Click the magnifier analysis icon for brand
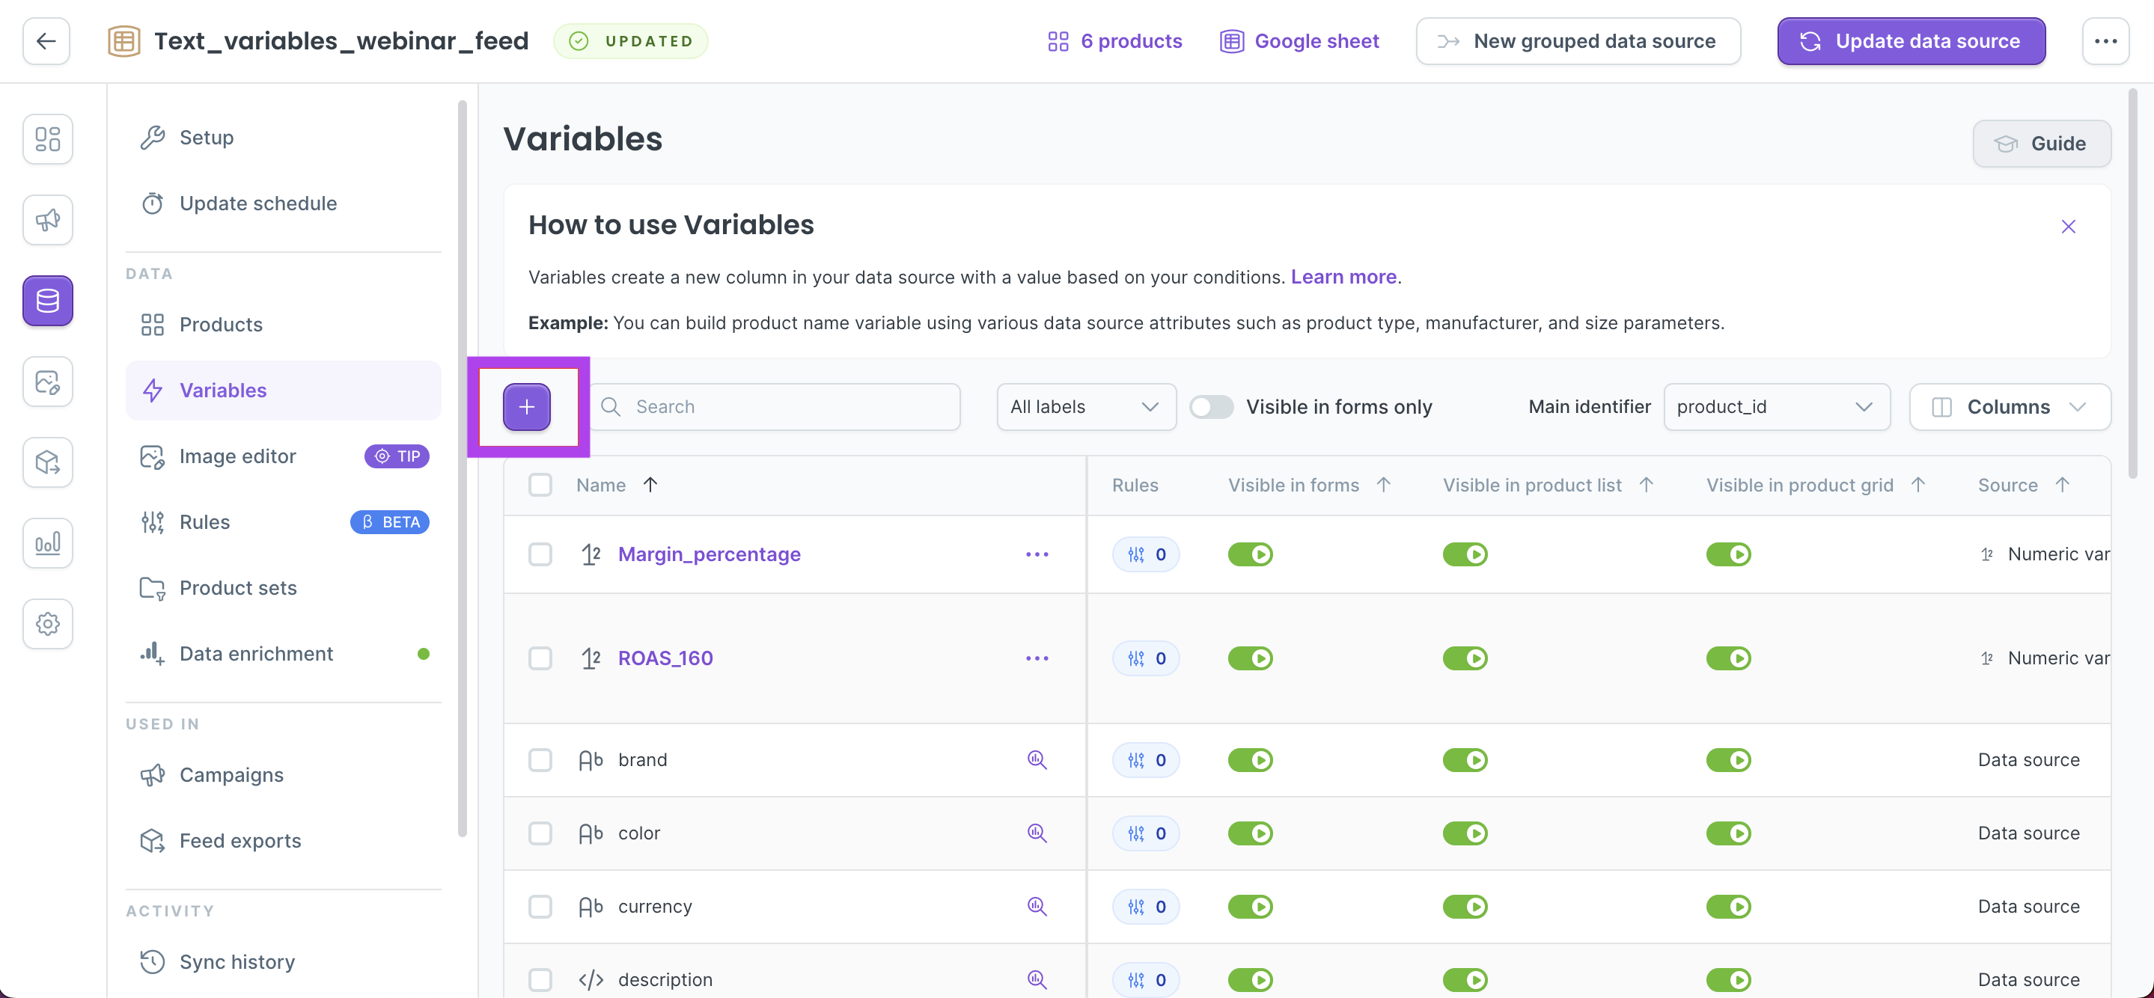2154x998 pixels. coord(1036,760)
